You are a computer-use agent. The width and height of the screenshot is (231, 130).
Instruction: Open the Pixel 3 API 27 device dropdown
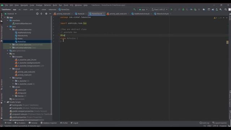[x=160, y=9]
